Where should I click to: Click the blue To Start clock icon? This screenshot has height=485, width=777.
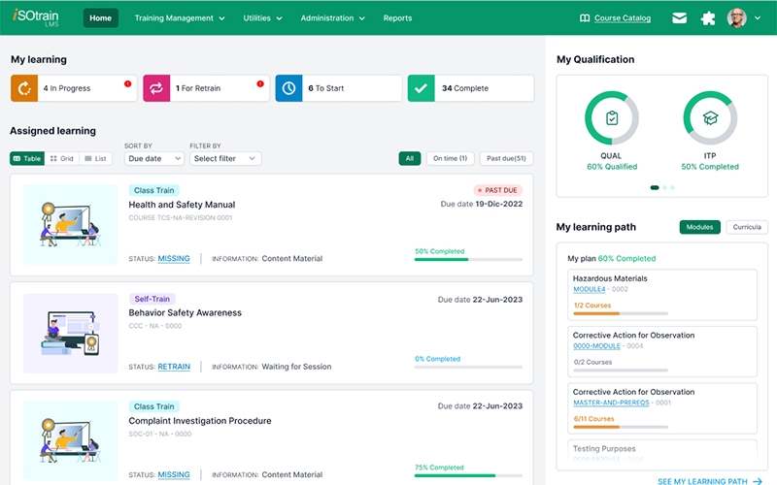(x=288, y=88)
